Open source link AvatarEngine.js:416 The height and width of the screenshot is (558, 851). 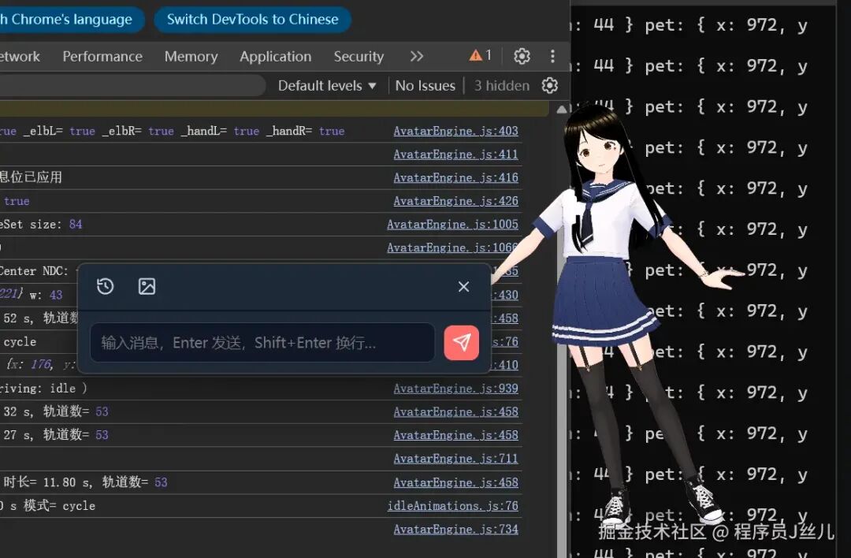[x=456, y=177]
